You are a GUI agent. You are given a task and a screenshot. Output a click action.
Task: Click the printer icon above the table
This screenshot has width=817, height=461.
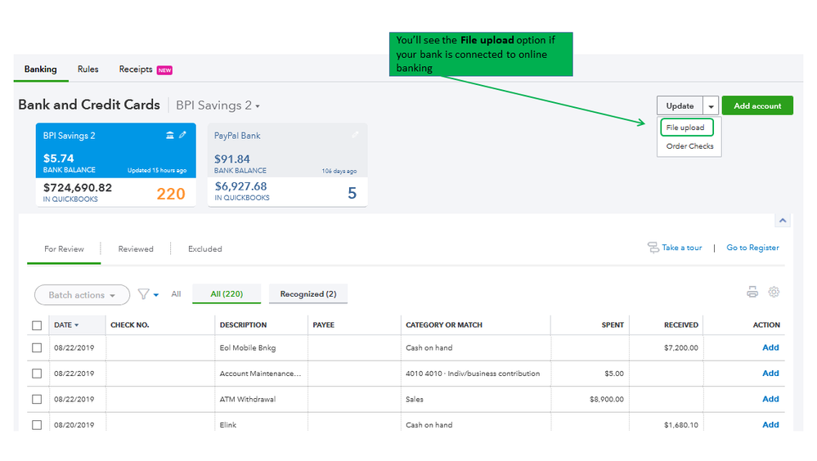click(x=752, y=293)
